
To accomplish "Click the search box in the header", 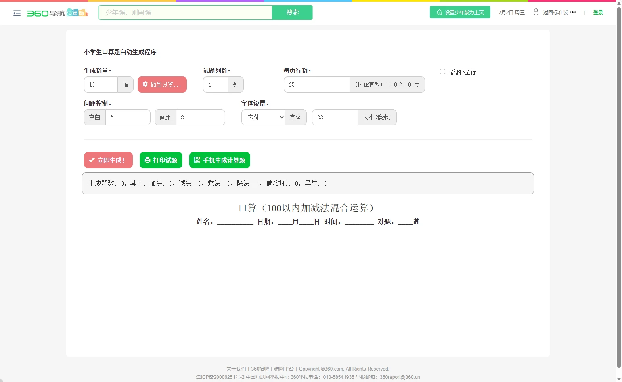I will pos(185,13).
